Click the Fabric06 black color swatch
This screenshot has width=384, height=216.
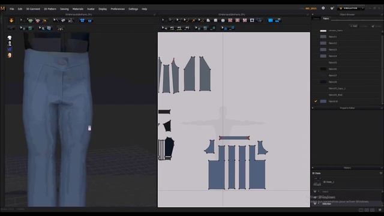(323, 69)
